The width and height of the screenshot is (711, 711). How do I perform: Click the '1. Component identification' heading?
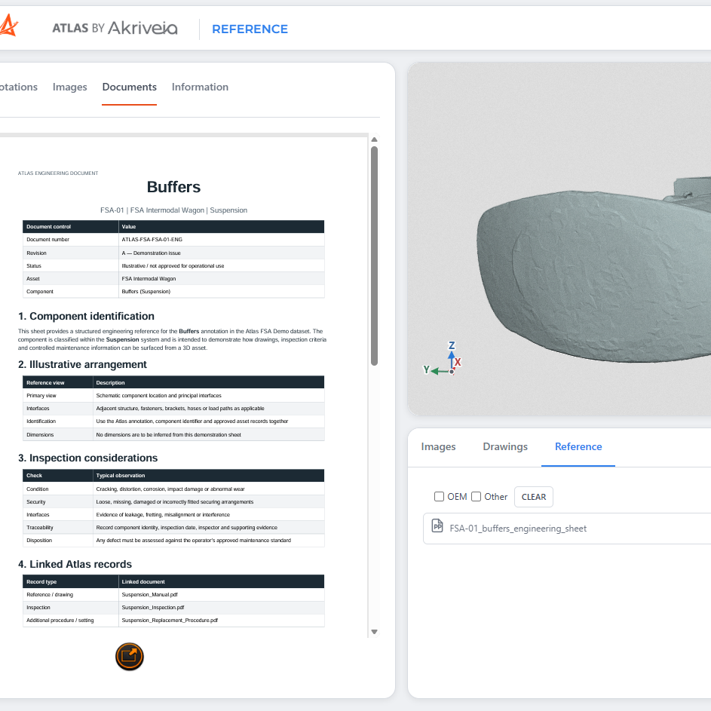pyautogui.click(x=86, y=316)
